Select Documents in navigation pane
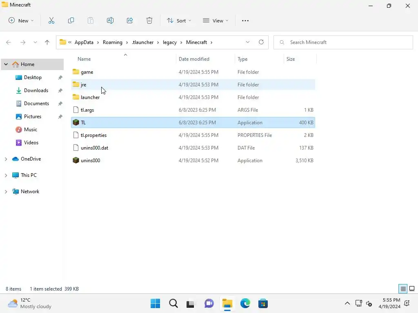 (x=36, y=103)
